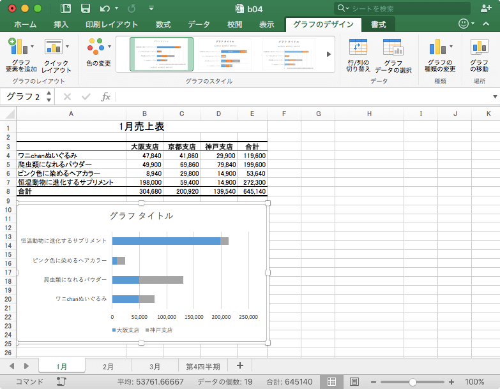The height and width of the screenshot is (389, 500).
Task: Select the second chart style thumbnail
Action: coord(225,54)
